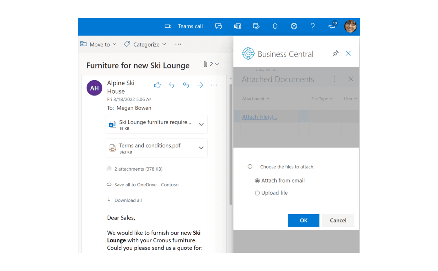The image size is (438, 271).
Task: Select Upload file option
Action: coord(257,193)
